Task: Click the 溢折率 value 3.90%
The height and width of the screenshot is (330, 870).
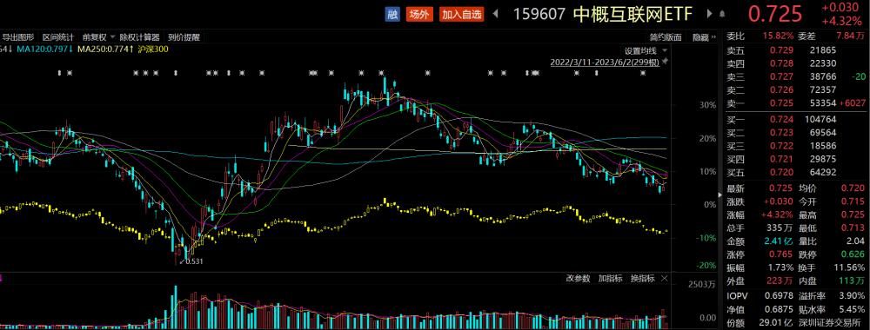Action: pyautogui.click(x=853, y=295)
